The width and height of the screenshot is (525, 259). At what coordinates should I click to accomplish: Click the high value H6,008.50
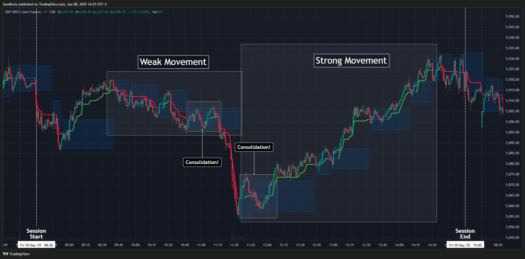[x=83, y=12]
